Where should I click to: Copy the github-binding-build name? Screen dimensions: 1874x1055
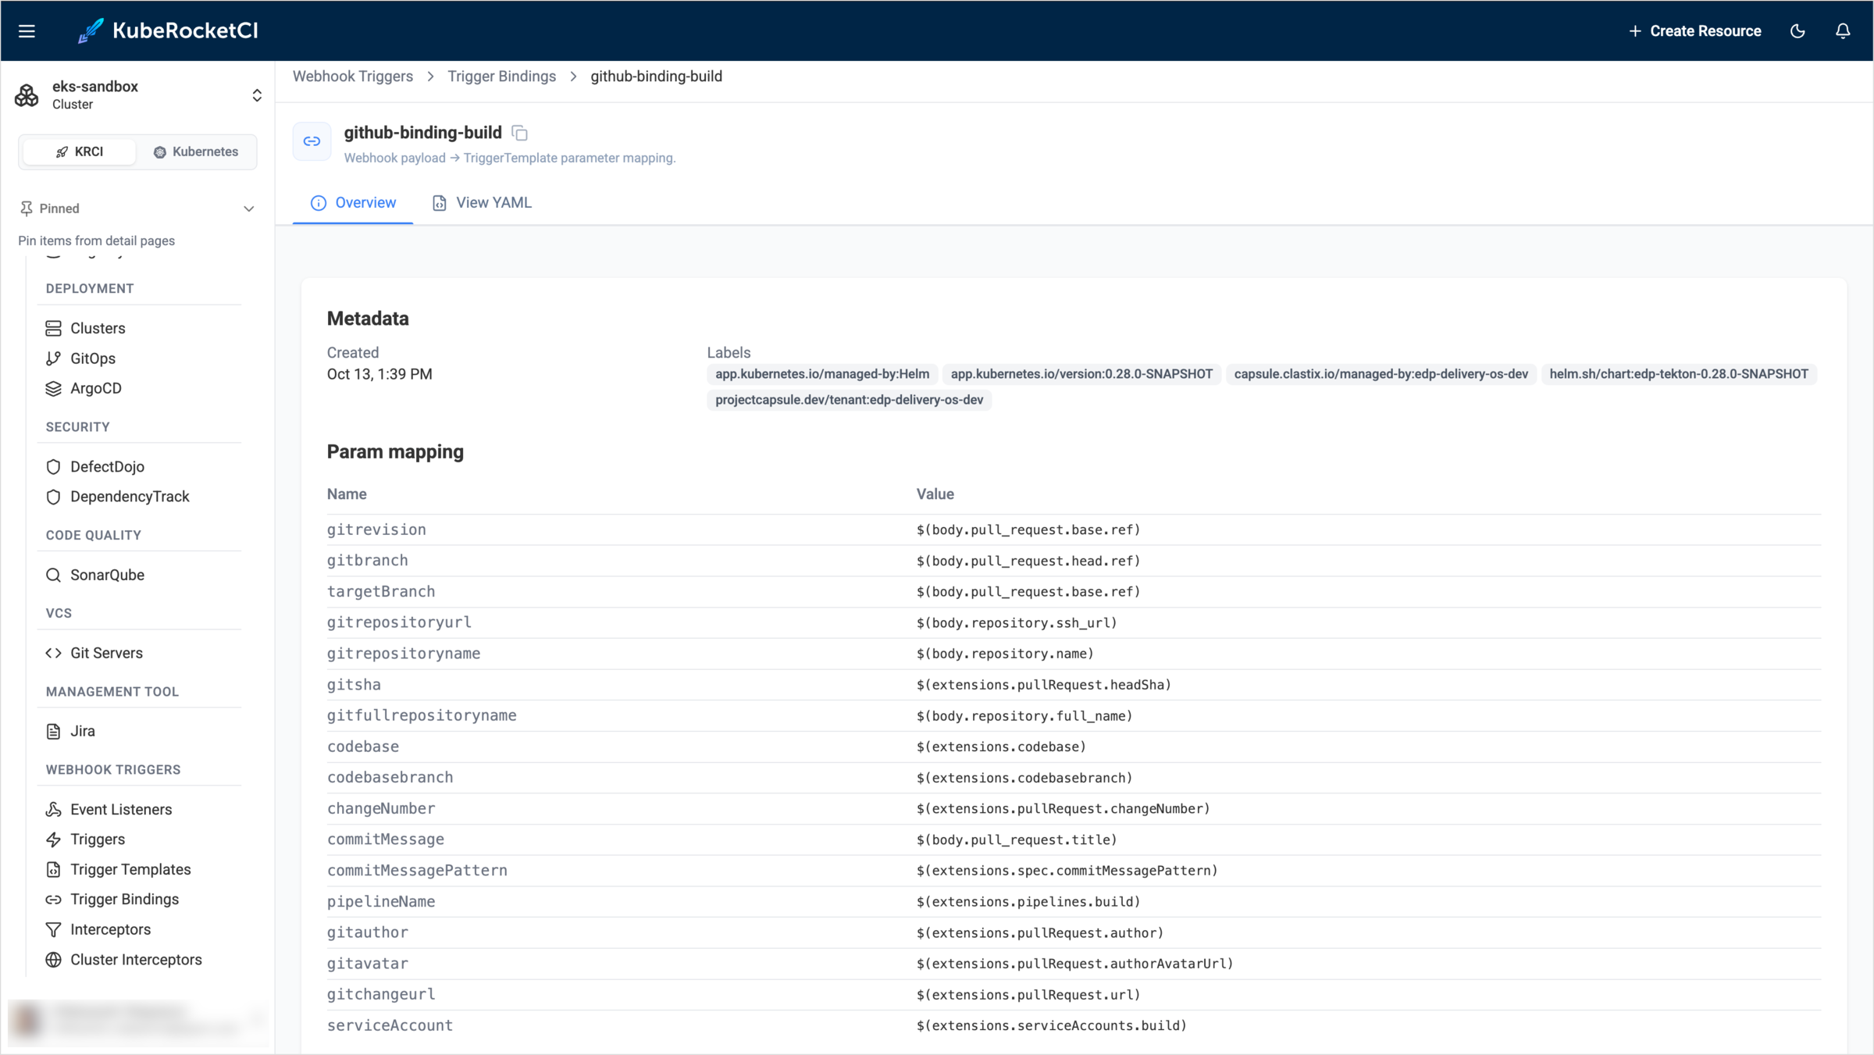click(x=519, y=133)
